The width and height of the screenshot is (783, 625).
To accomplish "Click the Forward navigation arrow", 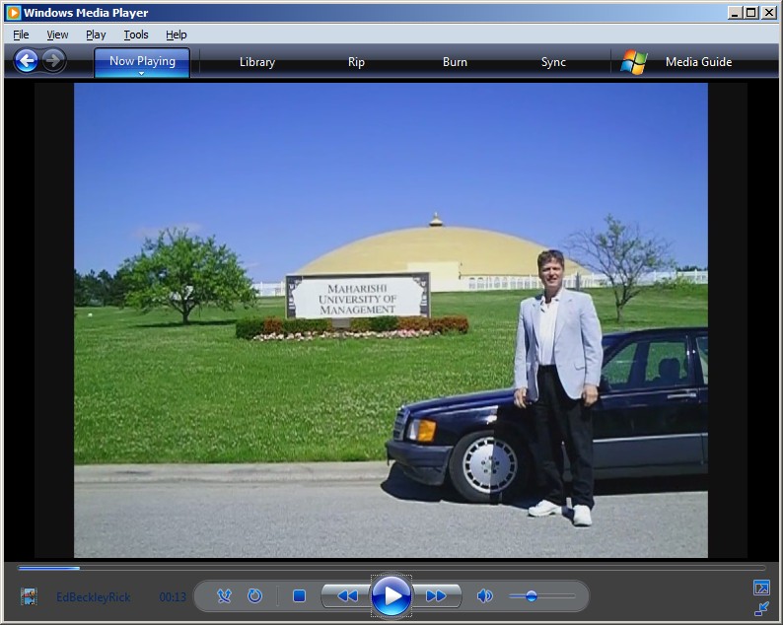I will [x=53, y=61].
